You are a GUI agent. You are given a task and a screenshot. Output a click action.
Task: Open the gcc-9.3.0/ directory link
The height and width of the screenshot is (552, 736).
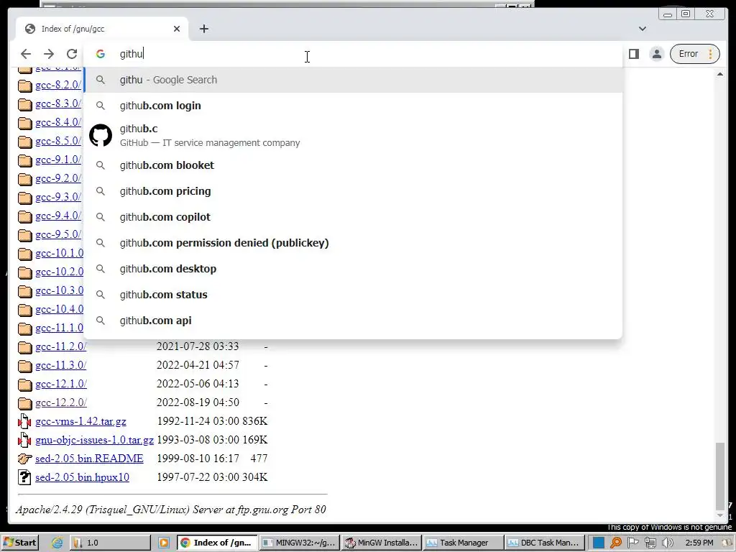click(x=58, y=197)
